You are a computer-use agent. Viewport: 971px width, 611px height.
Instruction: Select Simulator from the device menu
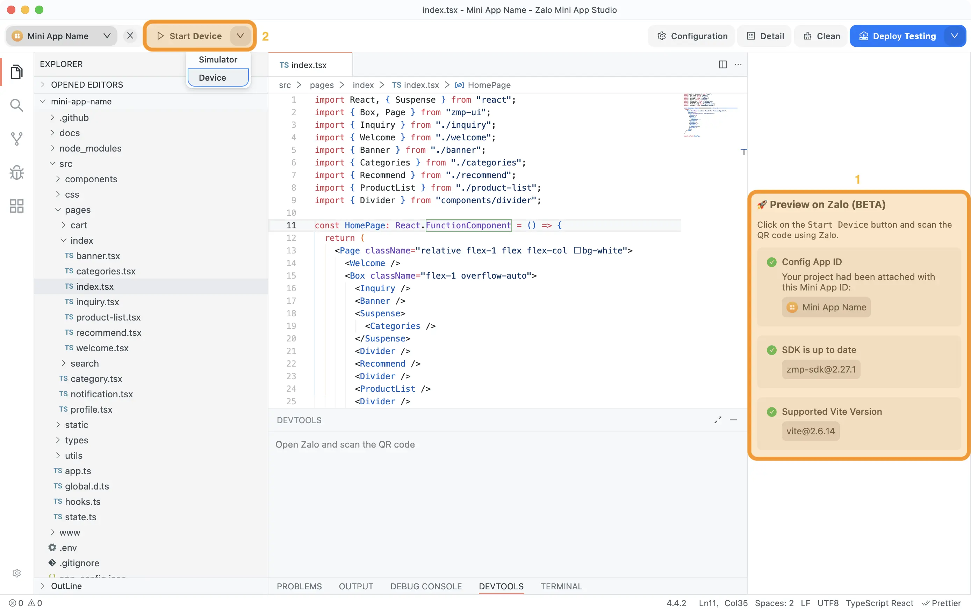pyautogui.click(x=218, y=60)
